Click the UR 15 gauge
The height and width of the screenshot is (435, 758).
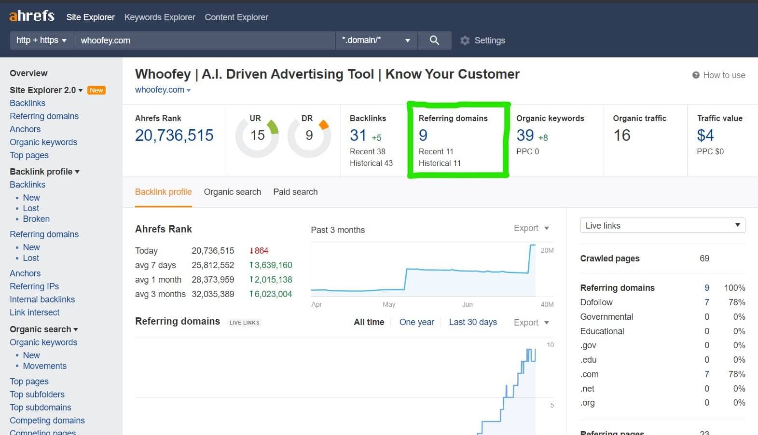(x=257, y=136)
